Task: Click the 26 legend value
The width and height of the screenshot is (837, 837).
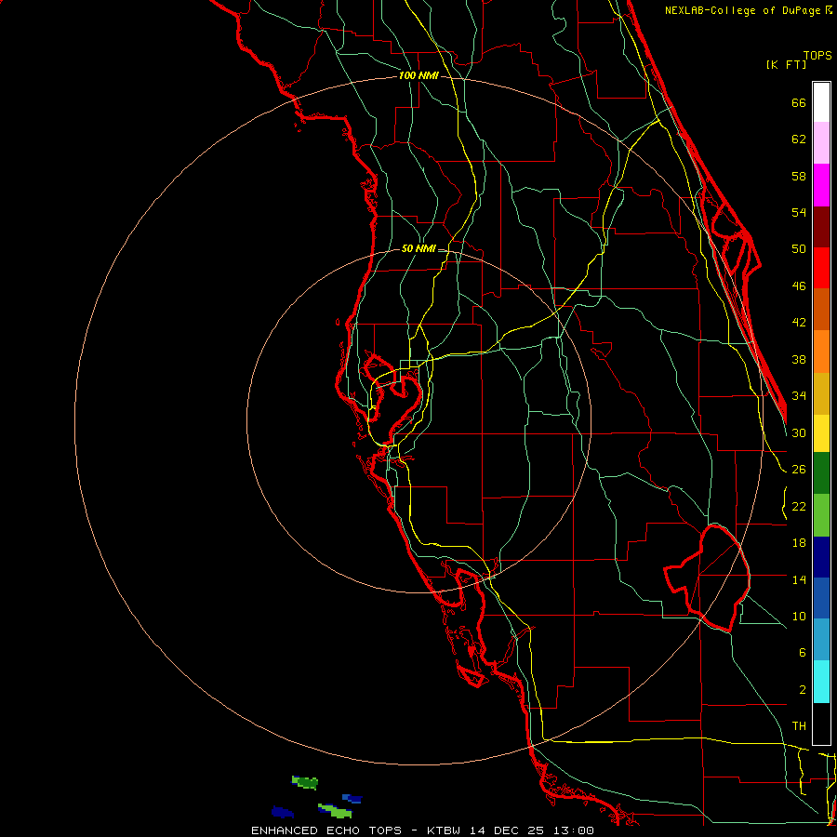Action: (x=799, y=470)
